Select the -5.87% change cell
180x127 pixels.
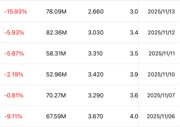[x=14, y=53]
